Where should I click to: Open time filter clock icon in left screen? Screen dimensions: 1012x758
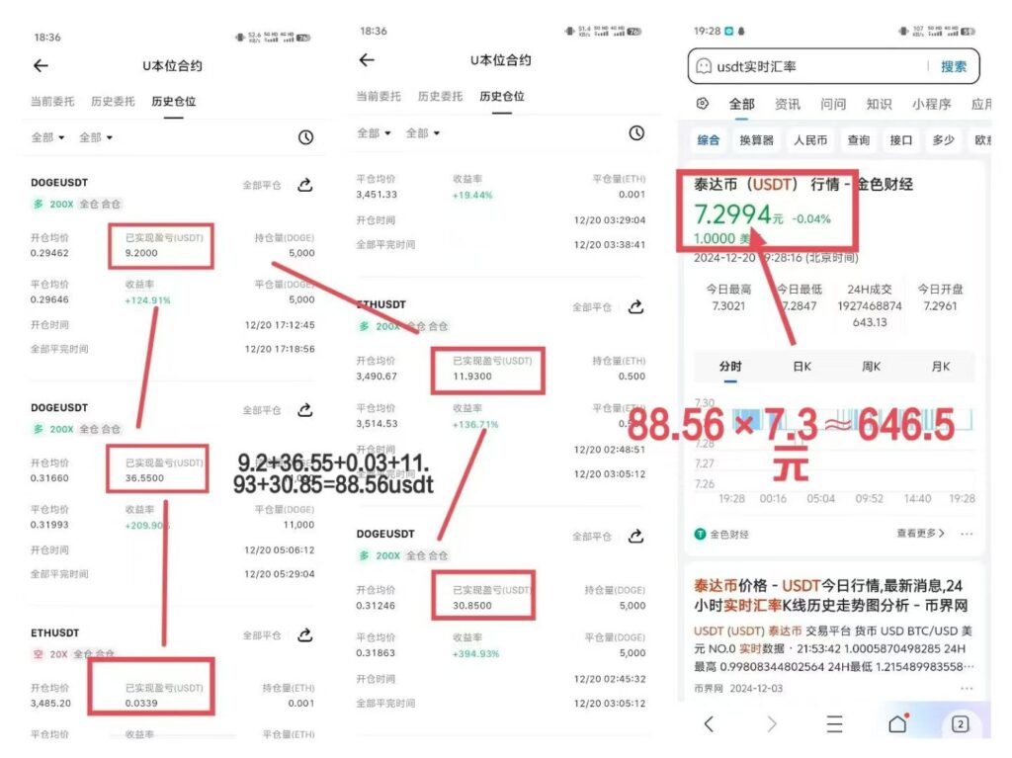pos(306,137)
